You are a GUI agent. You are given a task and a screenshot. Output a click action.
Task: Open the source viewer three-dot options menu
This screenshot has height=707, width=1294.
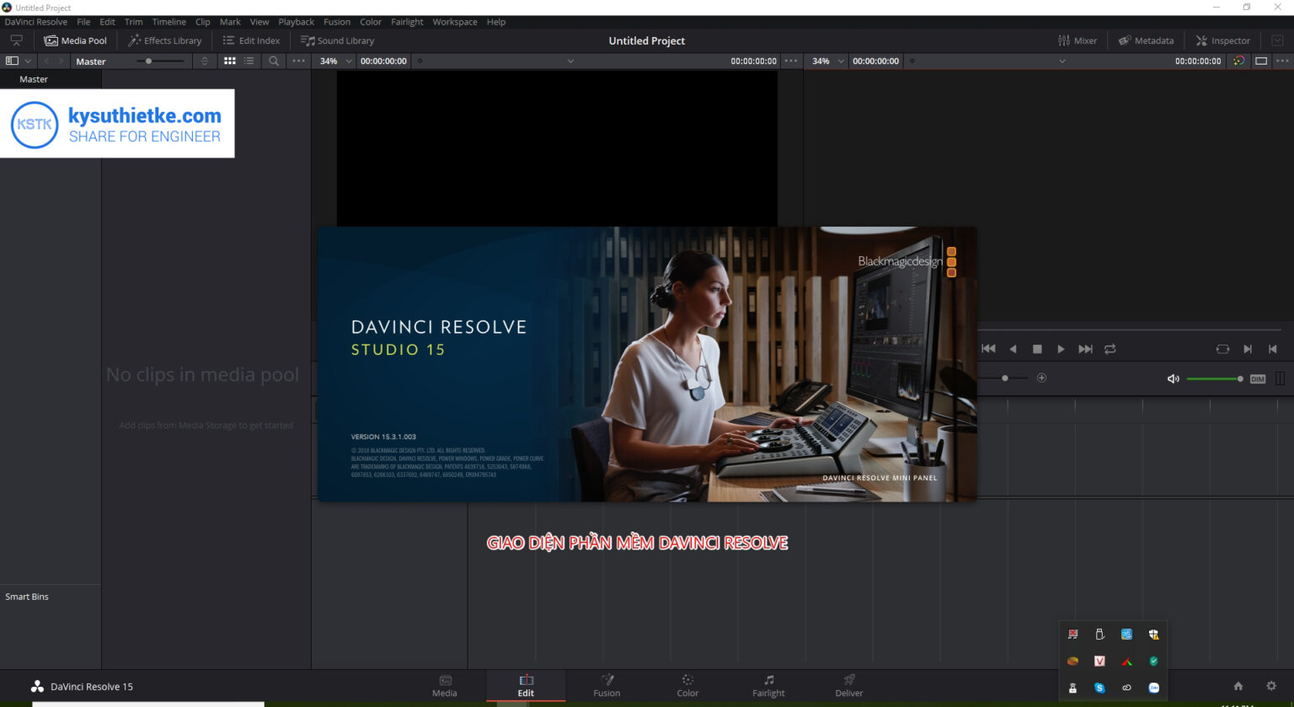pyautogui.click(x=790, y=61)
